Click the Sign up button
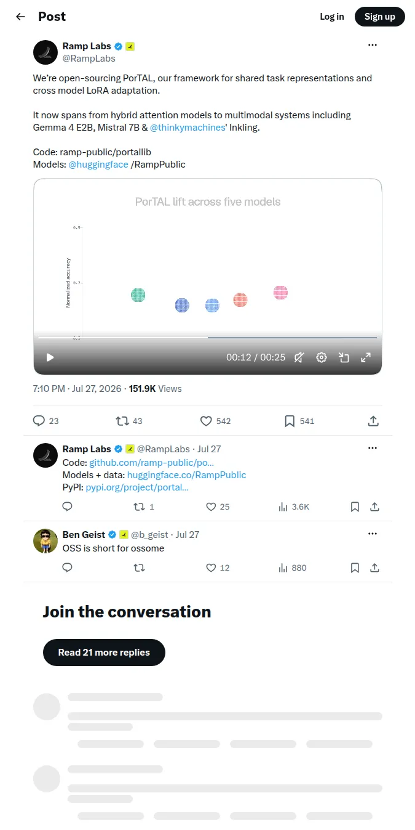The image size is (415, 830). tap(380, 17)
